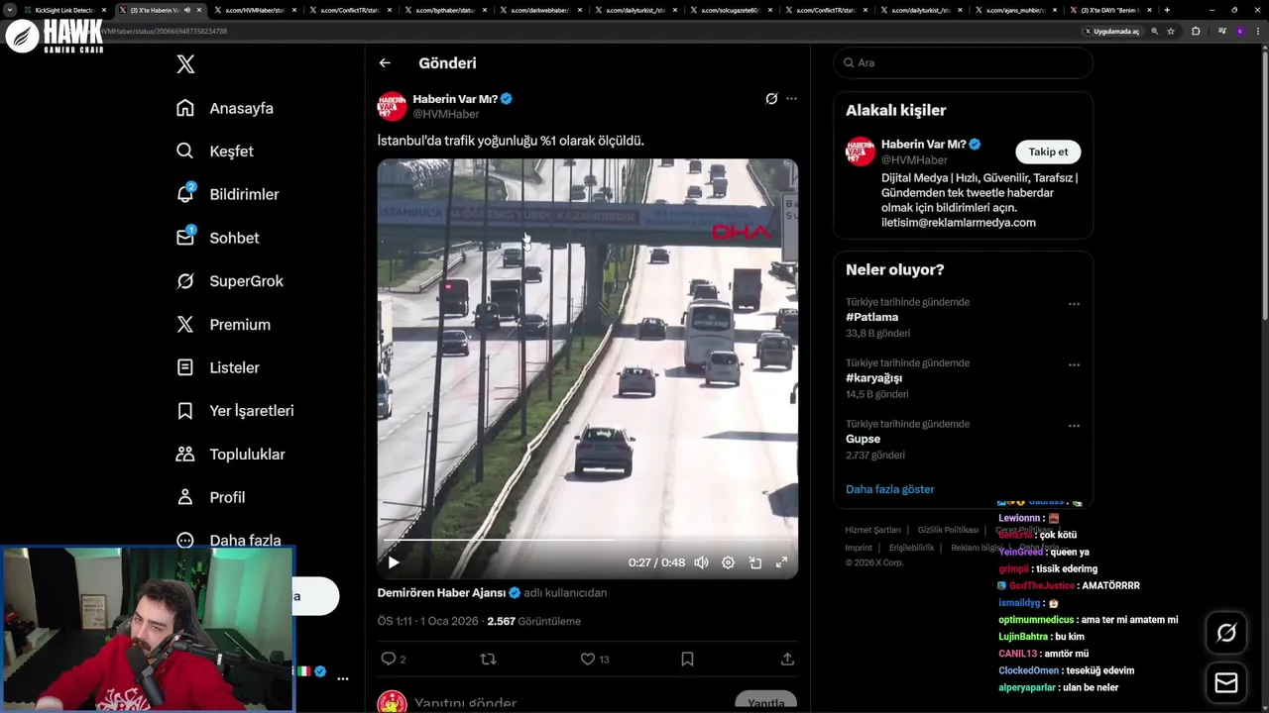
Task: Open the floating messages envelope button
Action: (1226, 683)
